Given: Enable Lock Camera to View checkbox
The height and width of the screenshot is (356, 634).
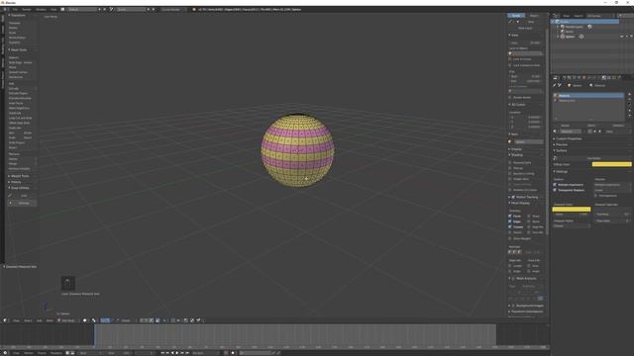Looking at the screenshot, I should [x=510, y=65].
